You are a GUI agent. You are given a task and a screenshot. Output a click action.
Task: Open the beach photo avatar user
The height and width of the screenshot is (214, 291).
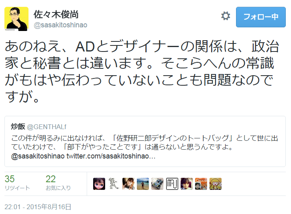tap(143, 184)
